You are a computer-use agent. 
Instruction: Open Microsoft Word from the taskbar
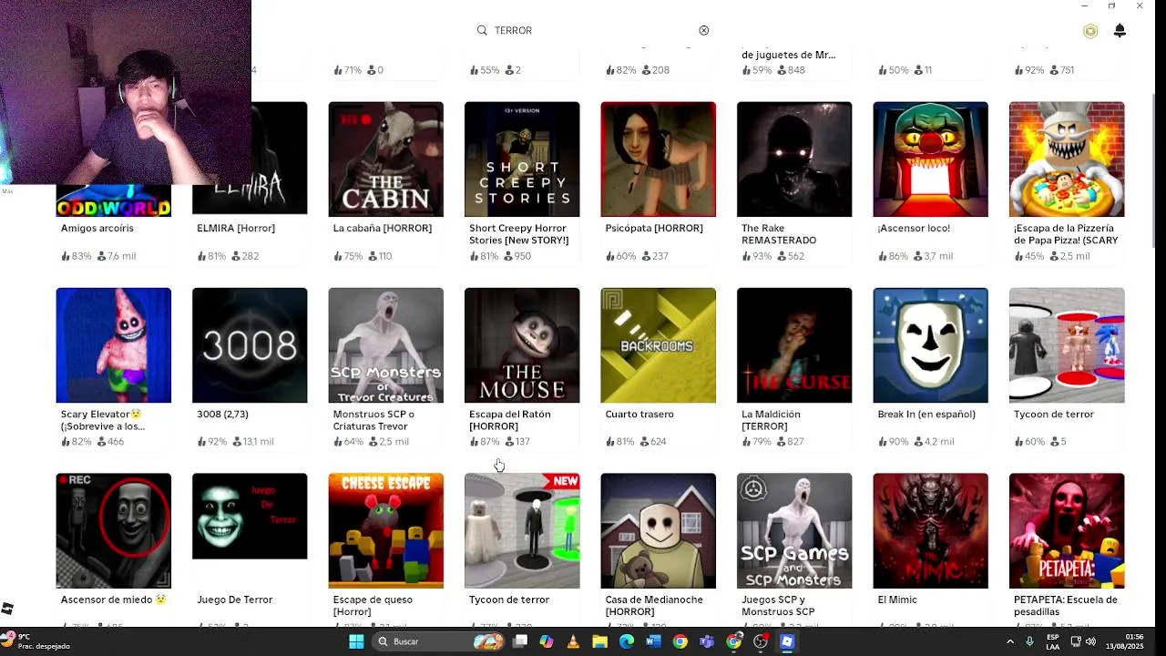(653, 641)
